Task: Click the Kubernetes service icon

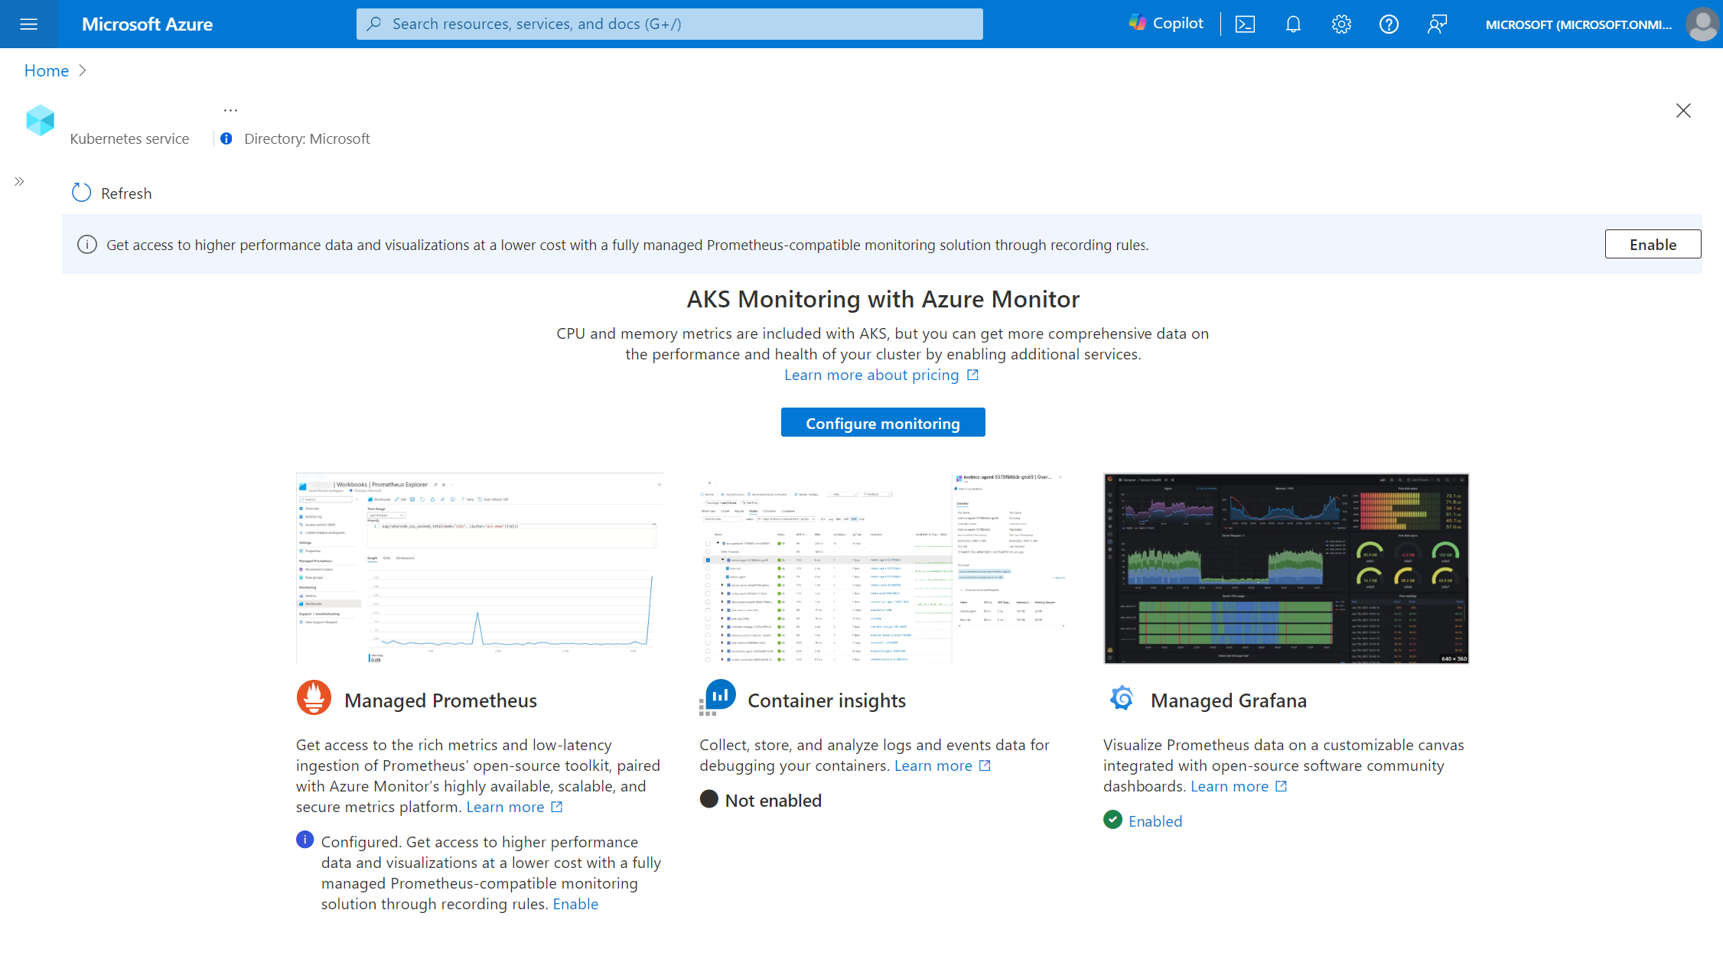Action: click(x=41, y=121)
